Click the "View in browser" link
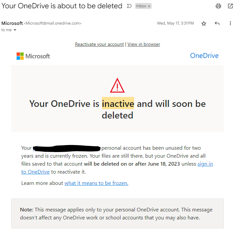Screen dimensions: 235x238 [x=144, y=44]
